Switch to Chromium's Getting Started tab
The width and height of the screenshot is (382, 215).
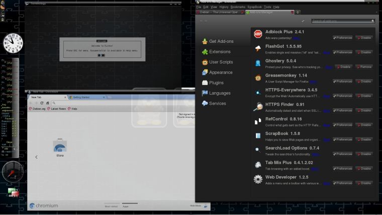coord(87,97)
